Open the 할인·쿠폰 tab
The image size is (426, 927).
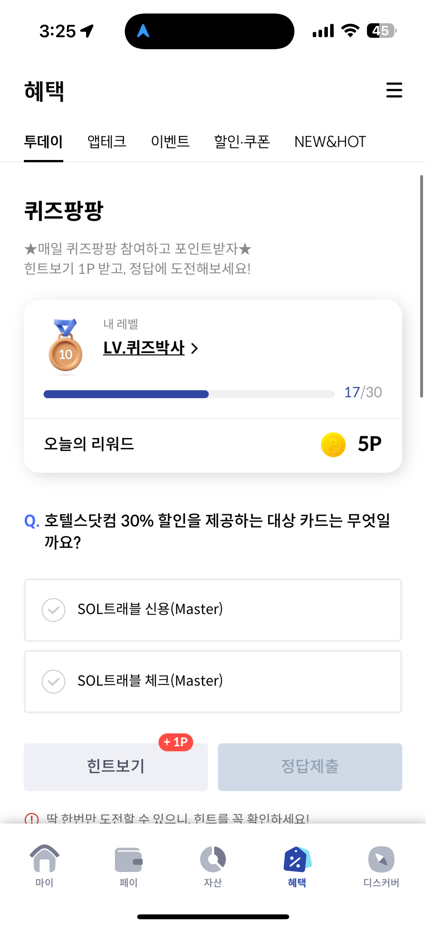pyautogui.click(x=242, y=142)
